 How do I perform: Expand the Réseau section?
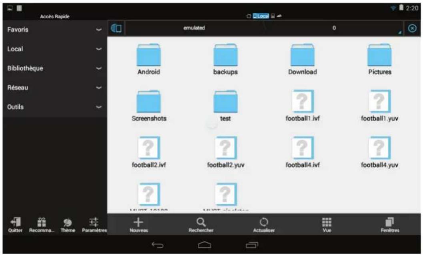55,88
